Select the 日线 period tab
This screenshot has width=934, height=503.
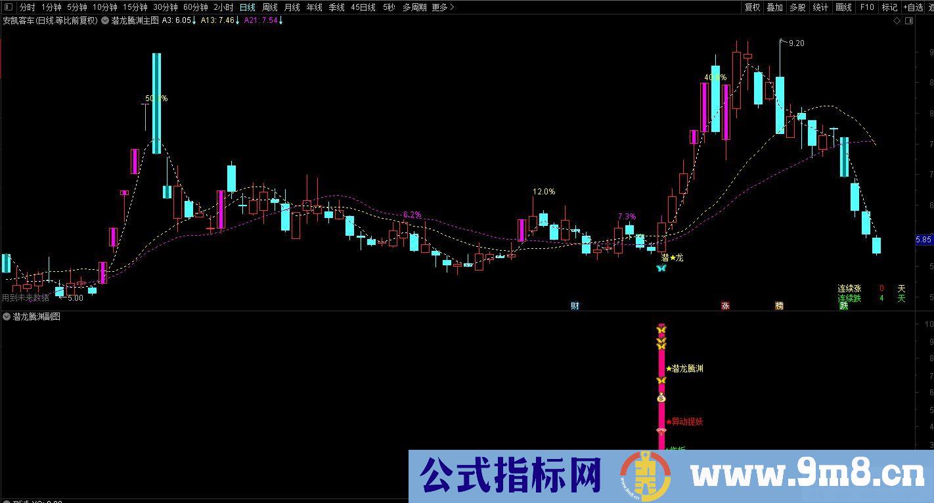[248, 7]
